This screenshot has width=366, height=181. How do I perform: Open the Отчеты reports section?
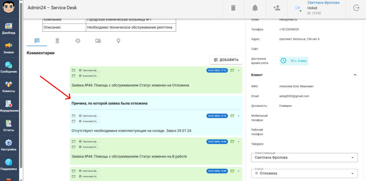(9, 126)
